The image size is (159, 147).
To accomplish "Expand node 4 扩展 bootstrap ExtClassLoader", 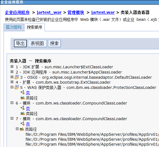I will click(x=12, y=82).
